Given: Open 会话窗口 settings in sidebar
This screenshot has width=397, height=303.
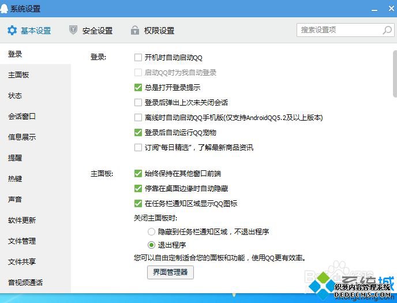Looking at the screenshot, I should click(35, 116).
